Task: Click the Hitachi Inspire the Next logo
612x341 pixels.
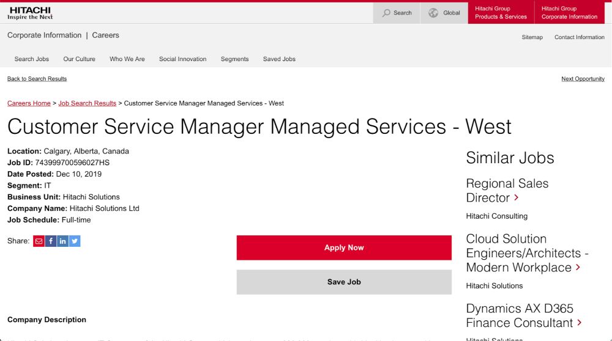Action: pyautogui.click(x=30, y=13)
